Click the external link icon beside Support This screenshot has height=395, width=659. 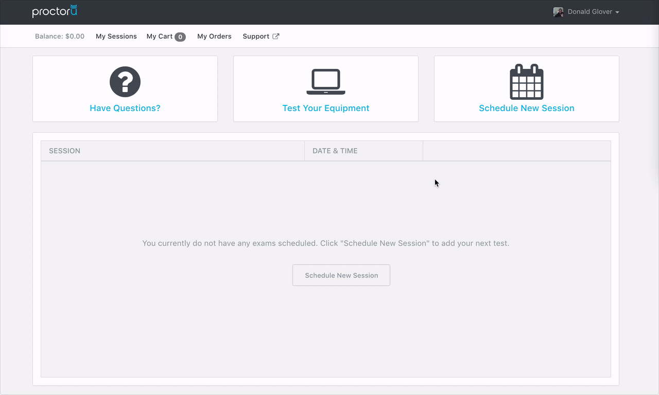point(276,37)
